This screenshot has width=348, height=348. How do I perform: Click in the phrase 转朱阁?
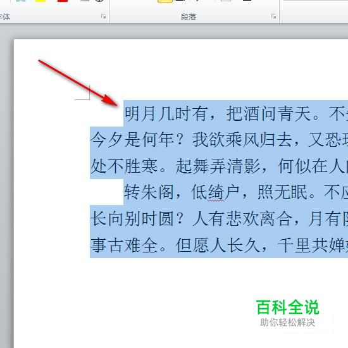click(149, 192)
